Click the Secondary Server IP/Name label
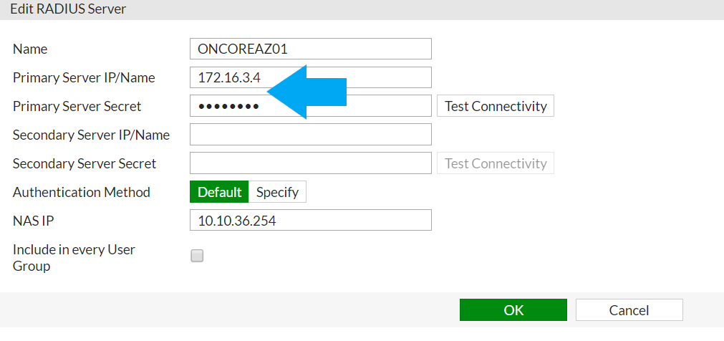 point(91,135)
